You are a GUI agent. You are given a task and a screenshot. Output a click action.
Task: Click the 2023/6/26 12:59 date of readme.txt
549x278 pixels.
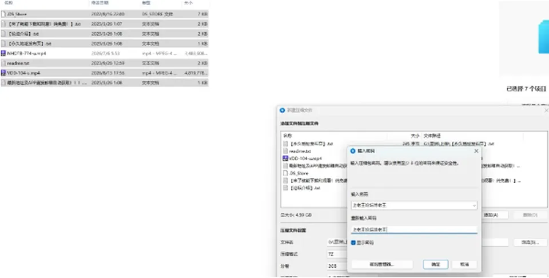point(108,63)
